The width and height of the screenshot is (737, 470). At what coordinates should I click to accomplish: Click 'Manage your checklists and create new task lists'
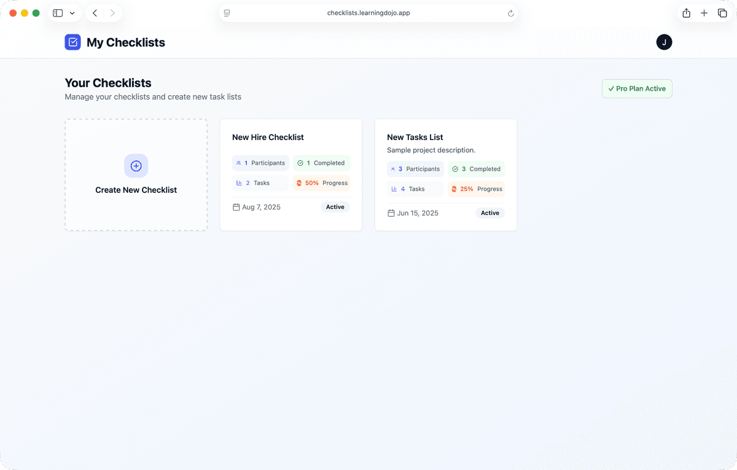tap(153, 97)
